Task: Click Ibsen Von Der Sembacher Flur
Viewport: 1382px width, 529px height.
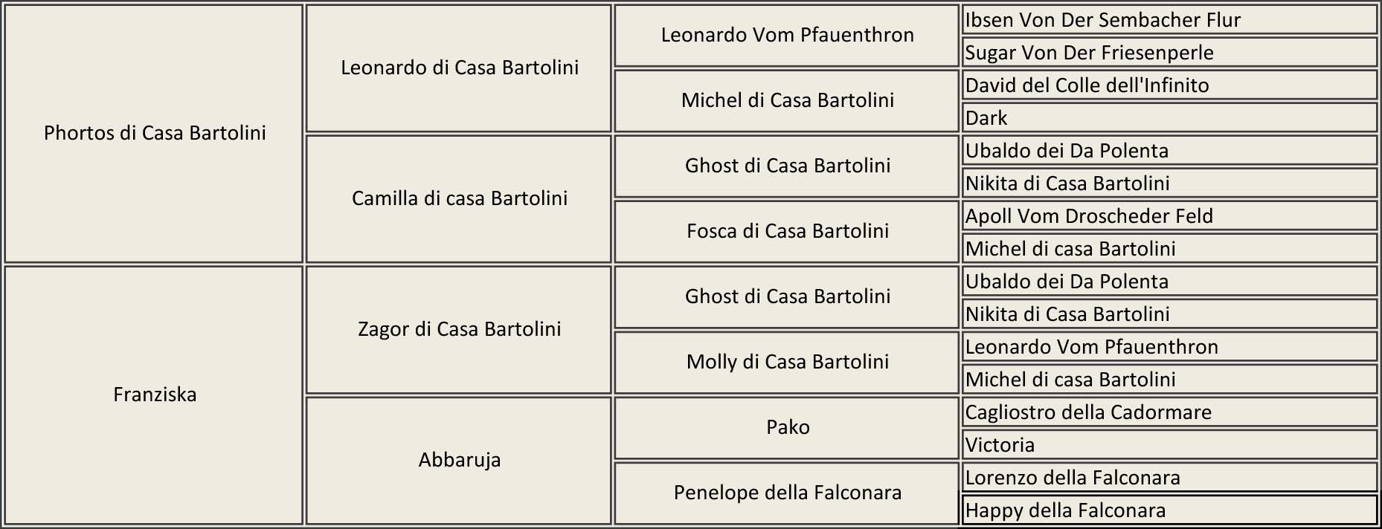Action: [x=1102, y=20]
